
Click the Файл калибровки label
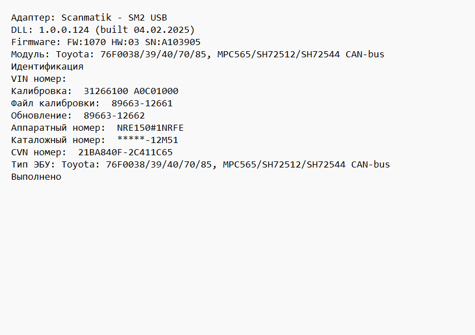pyautogui.click(x=56, y=104)
